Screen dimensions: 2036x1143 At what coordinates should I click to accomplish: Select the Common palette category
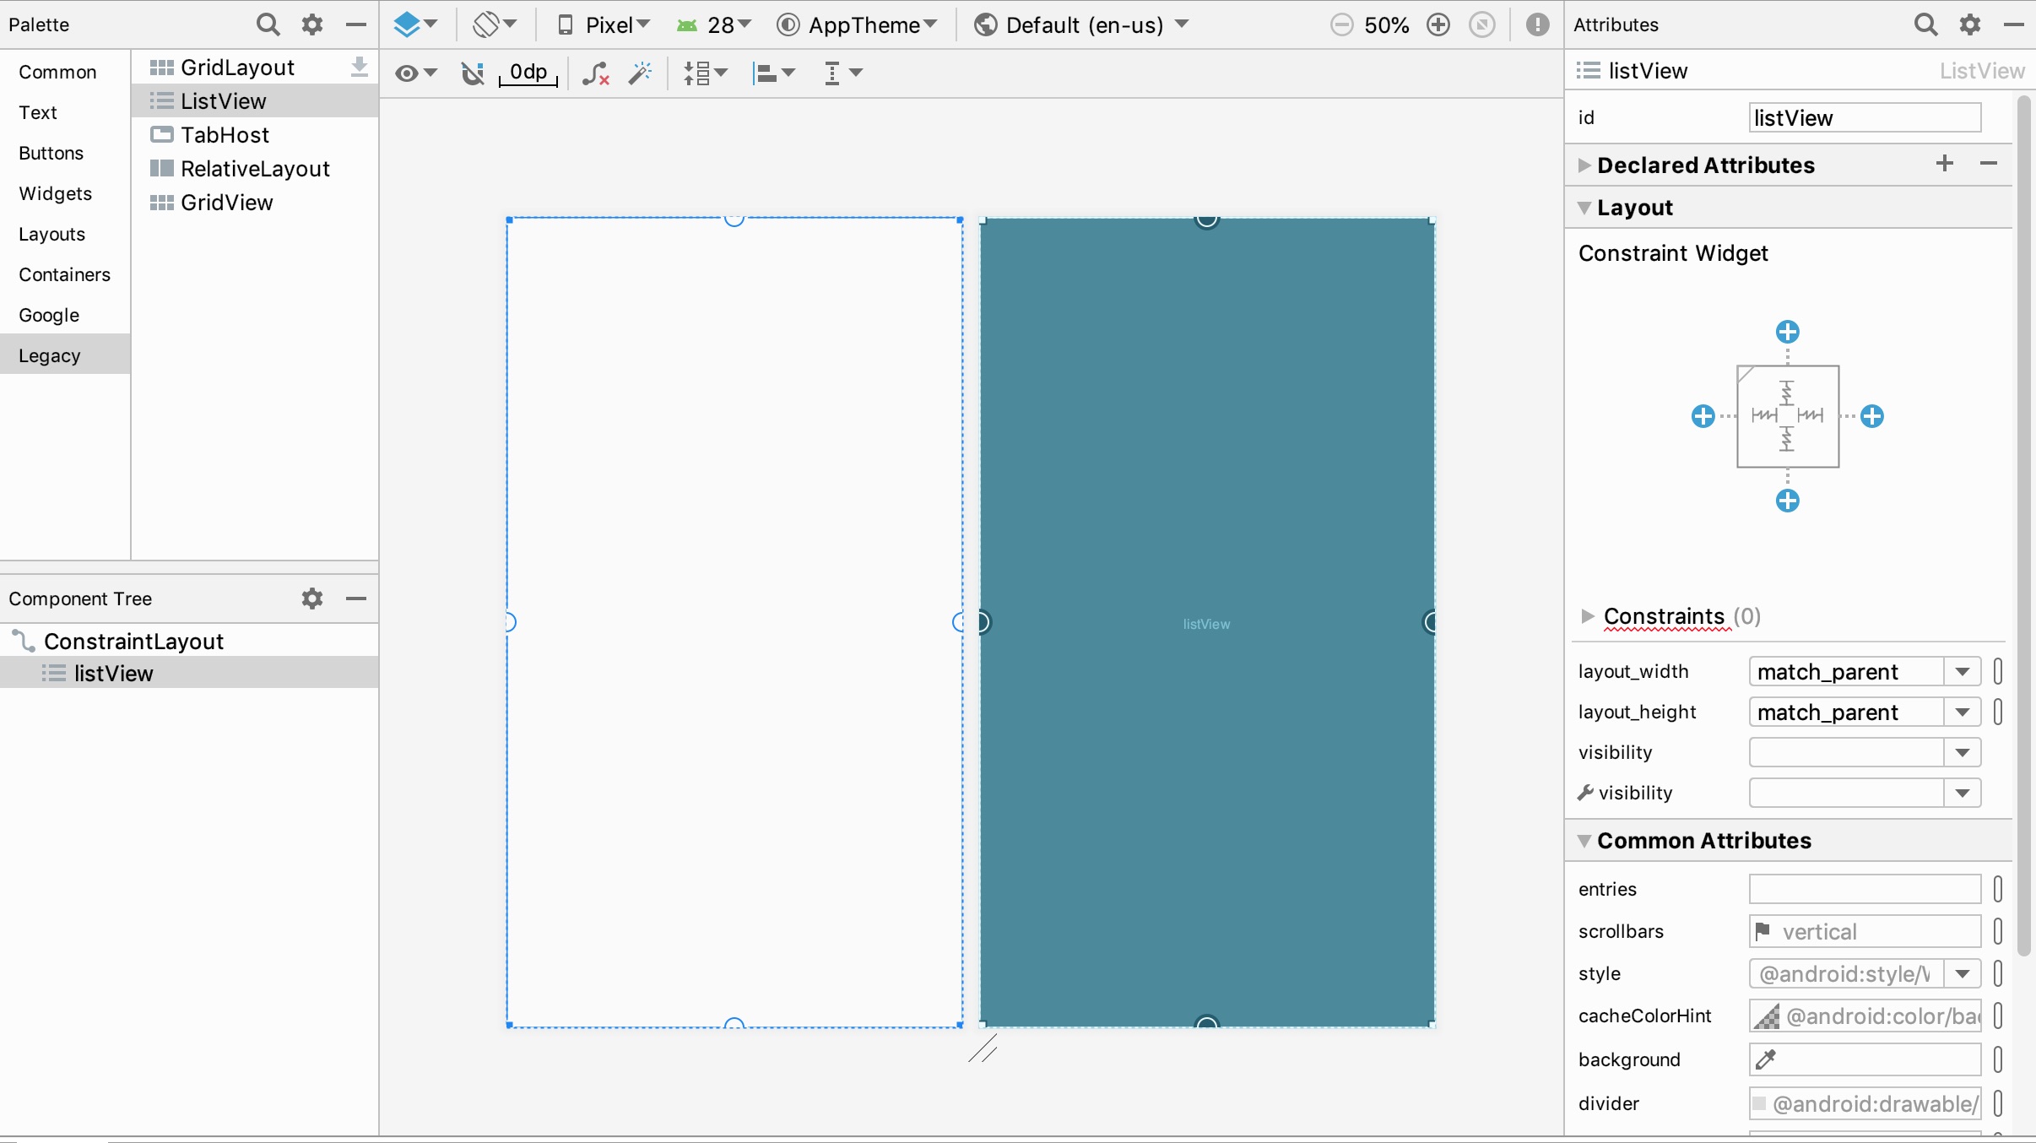57,72
